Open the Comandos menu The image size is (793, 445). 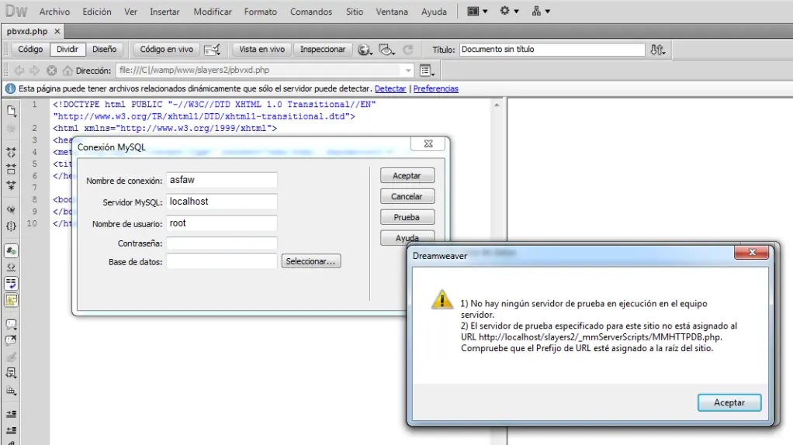tap(311, 11)
